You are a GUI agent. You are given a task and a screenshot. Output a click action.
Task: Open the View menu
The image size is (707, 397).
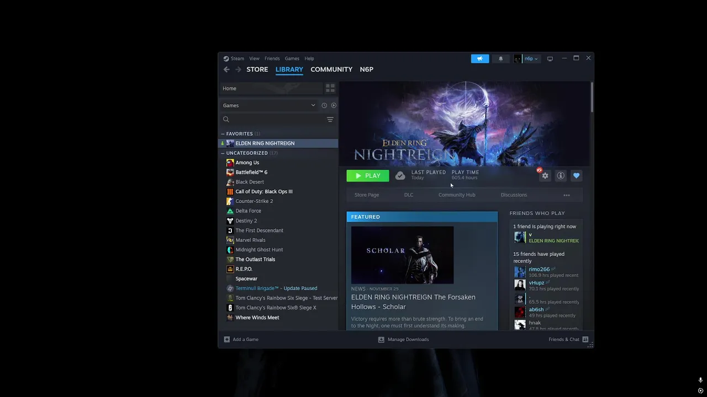[254, 58]
